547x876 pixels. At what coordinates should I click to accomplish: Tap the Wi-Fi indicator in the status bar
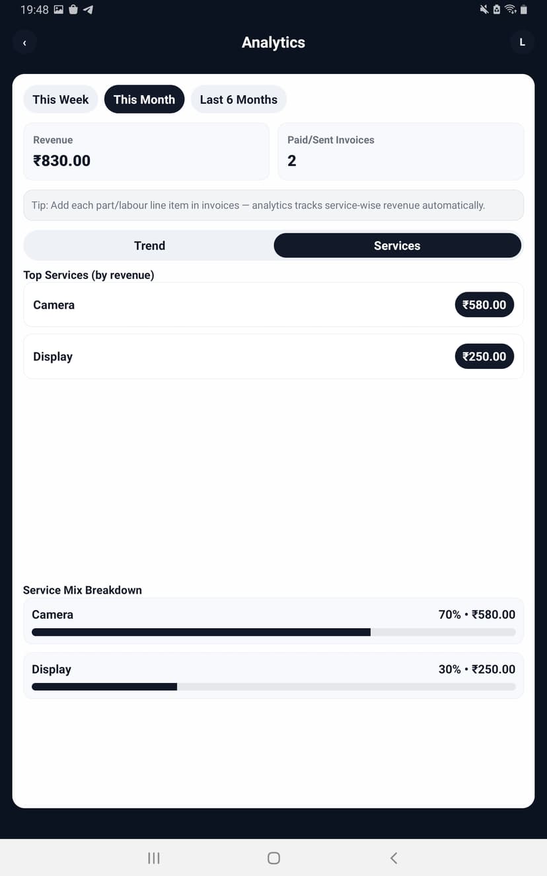click(x=511, y=10)
